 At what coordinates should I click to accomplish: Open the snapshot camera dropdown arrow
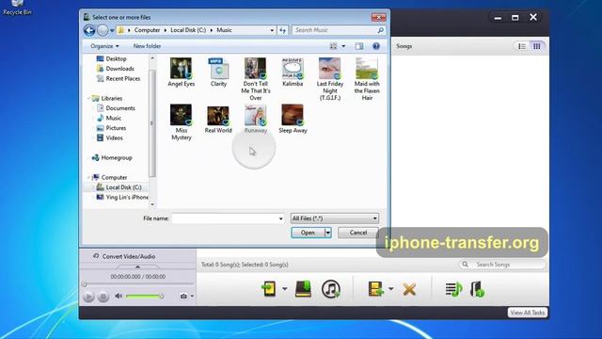coord(192,296)
